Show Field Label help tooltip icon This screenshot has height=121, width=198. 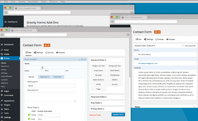coord(37,82)
